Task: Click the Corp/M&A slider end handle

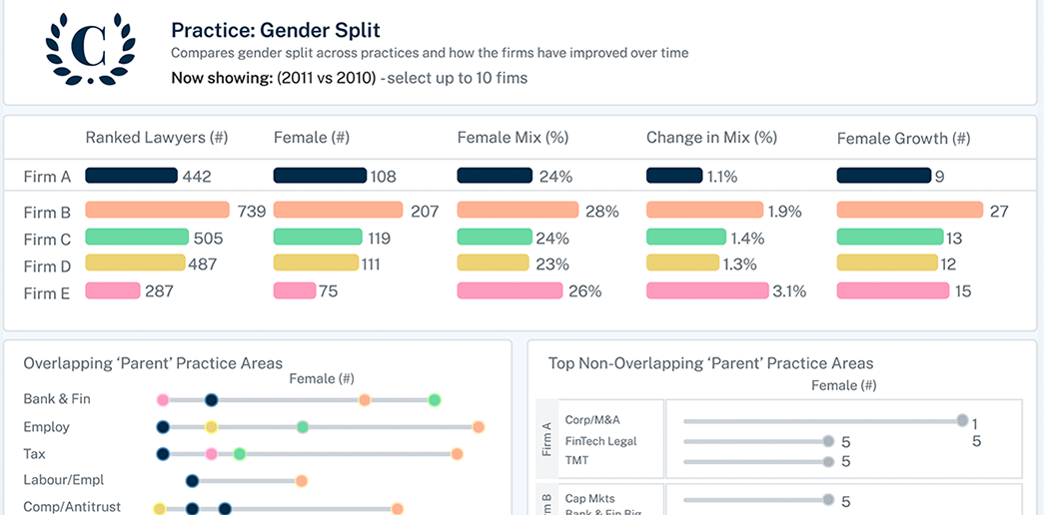Action: pyautogui.click(x=961, y=421)
